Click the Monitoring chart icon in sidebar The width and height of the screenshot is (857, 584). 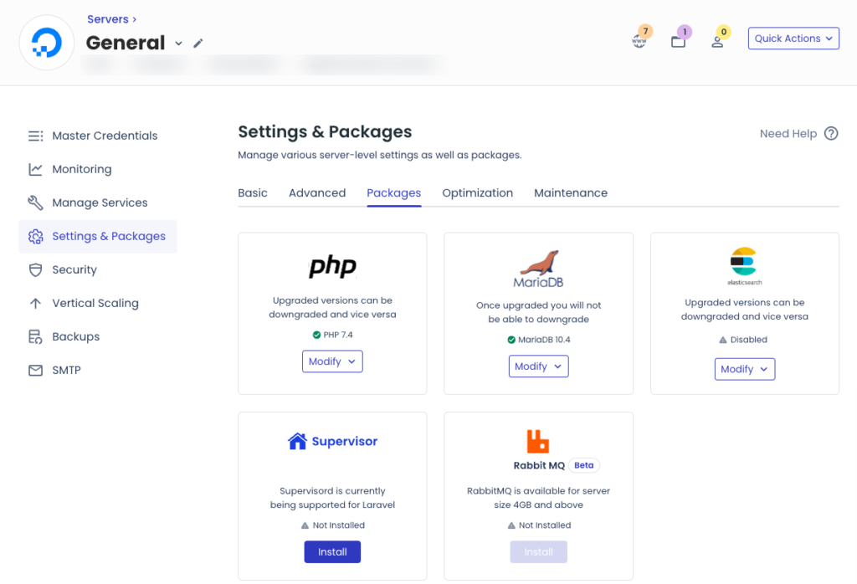click(x=35, y=169)
